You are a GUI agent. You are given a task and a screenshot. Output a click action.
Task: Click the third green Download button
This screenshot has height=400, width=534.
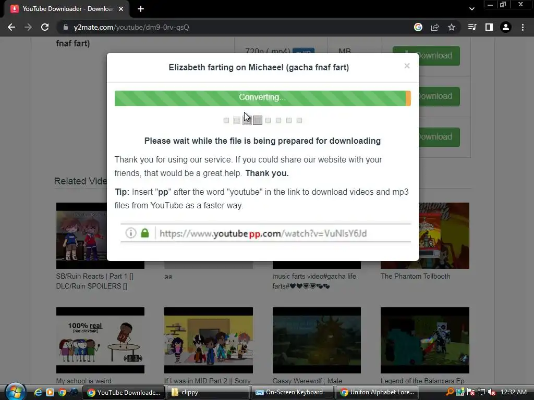(439, 137)
